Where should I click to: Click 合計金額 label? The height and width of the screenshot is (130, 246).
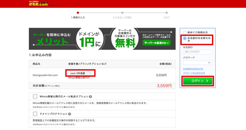tap(38, 86)
